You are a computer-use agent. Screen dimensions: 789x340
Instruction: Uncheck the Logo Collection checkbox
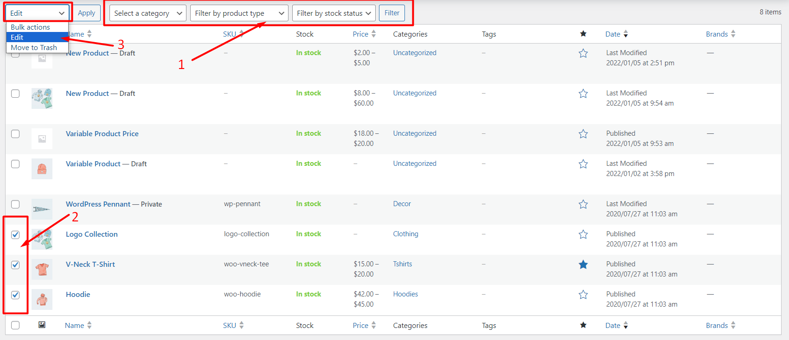pos(15,234)
